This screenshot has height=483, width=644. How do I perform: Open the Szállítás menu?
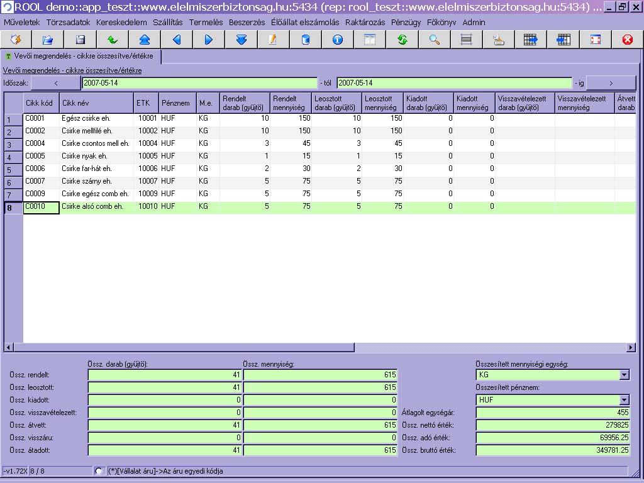[167, 23]
